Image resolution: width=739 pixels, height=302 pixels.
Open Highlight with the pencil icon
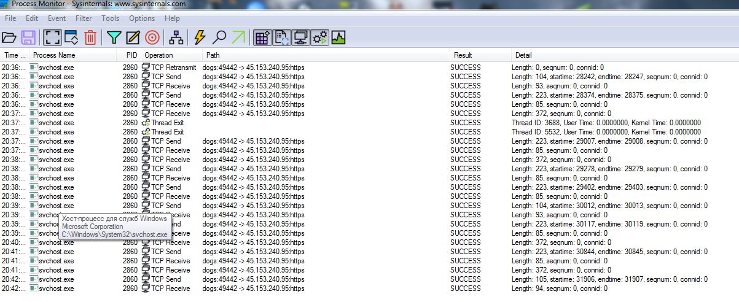[133, 37]
